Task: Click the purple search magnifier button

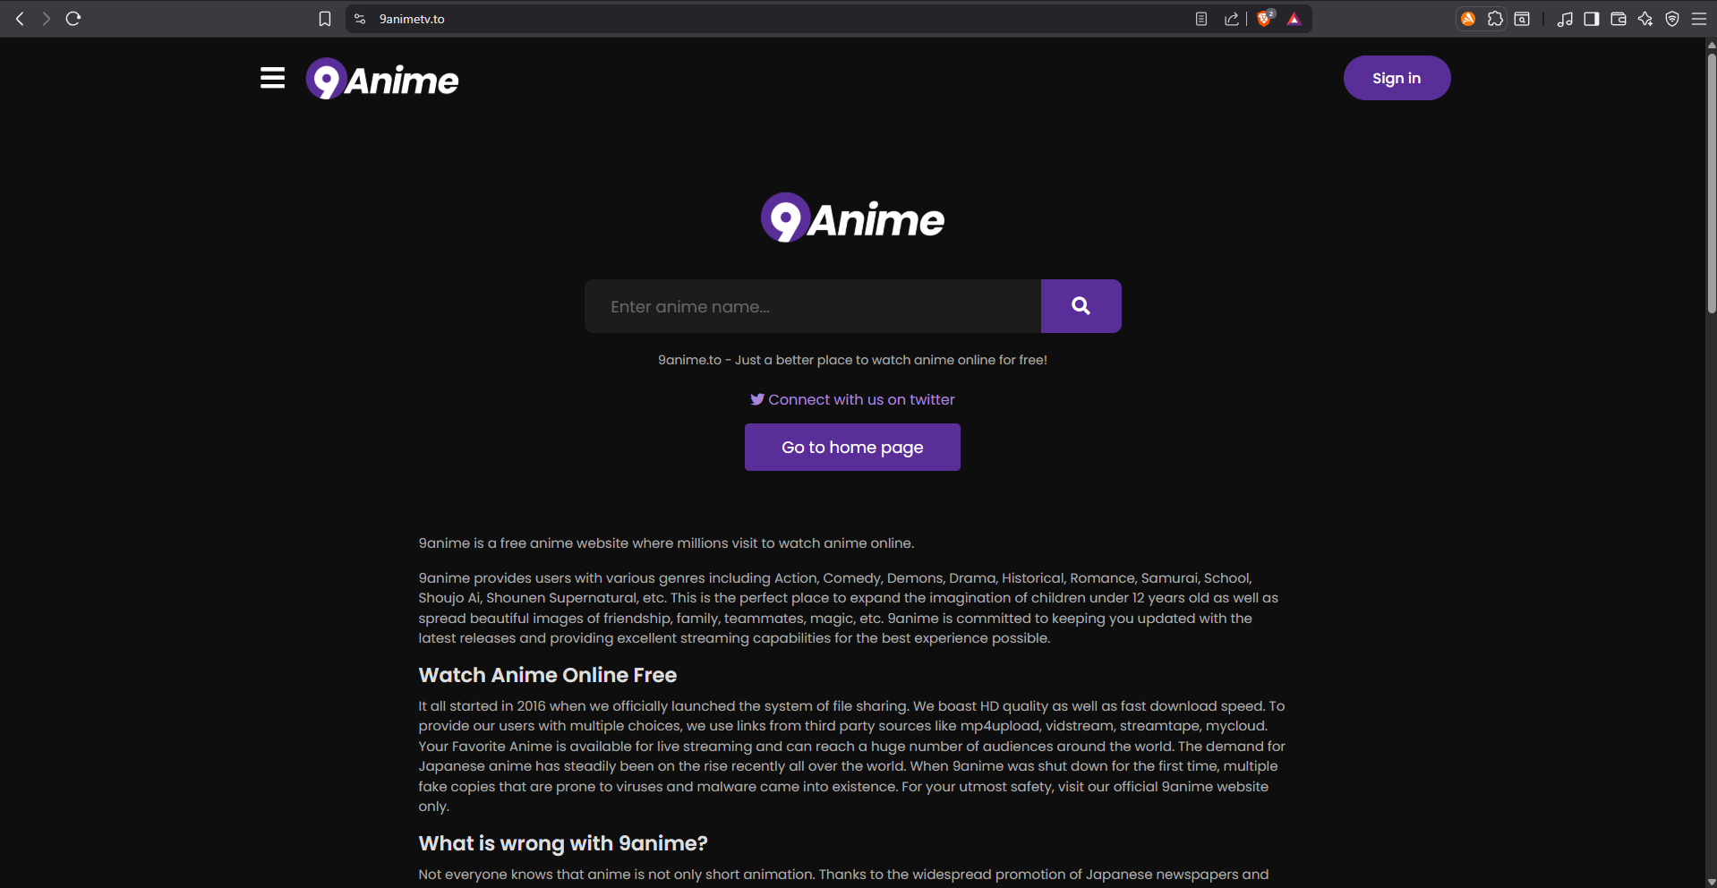Action: point(1081,306)
